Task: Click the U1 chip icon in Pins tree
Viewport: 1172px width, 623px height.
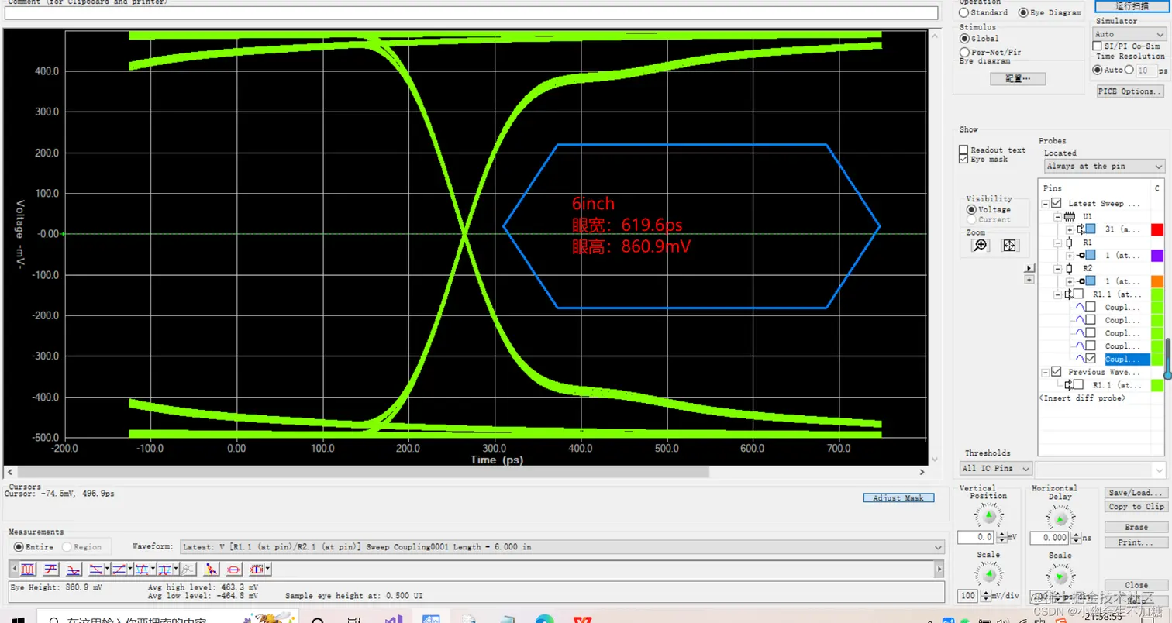Action: 1070,216
